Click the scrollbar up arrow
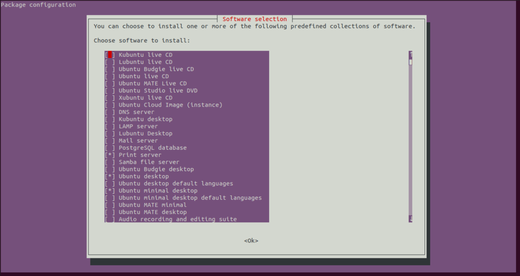520x276 pixels. pos(410,55)
